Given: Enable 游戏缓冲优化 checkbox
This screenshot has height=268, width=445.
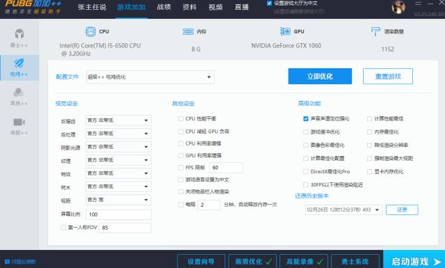Looking at the screenshot, I should [306, 132].
